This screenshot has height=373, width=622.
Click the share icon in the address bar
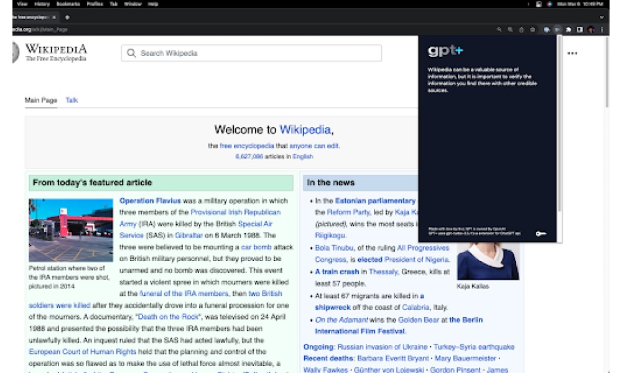(521, 29)
